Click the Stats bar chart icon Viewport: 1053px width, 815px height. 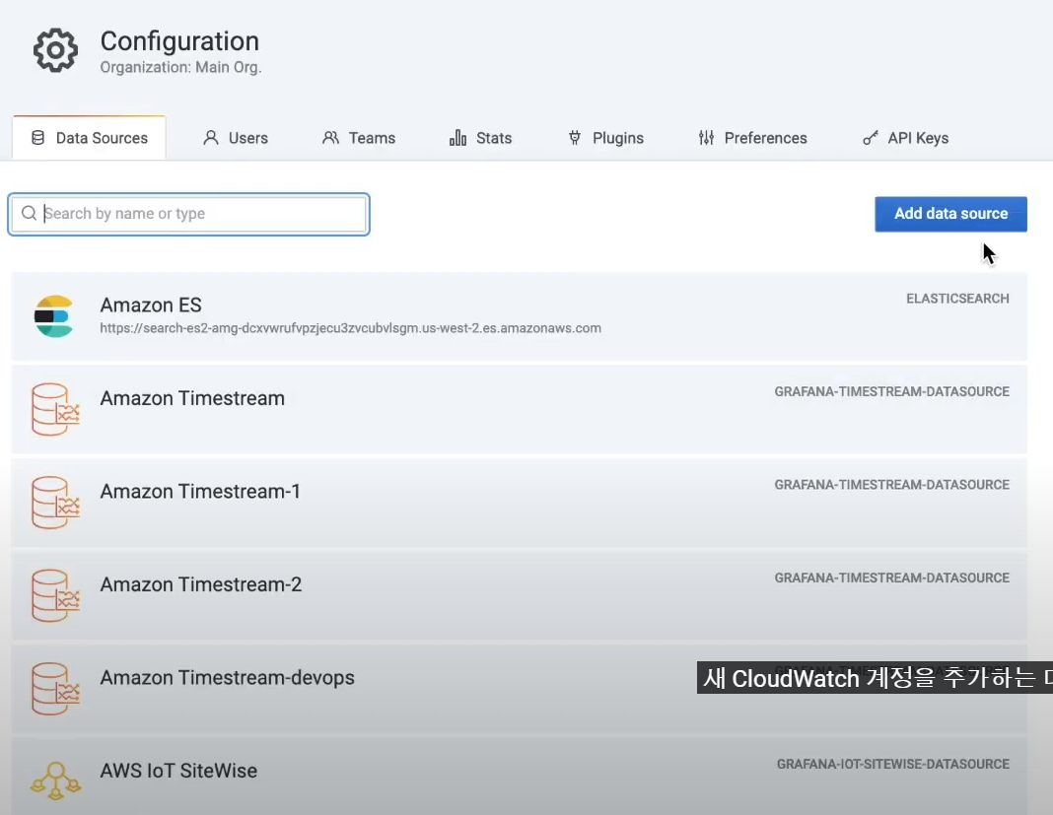(458, 138)
